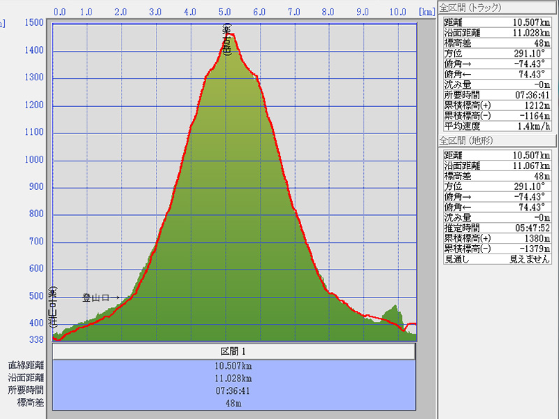
Task: Click the 10.507km value under 区間 1
Action: tap(233, 365)
